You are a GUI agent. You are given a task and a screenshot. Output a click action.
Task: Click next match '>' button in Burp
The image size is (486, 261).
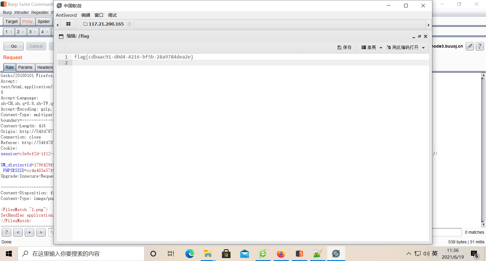click(41, 232)
